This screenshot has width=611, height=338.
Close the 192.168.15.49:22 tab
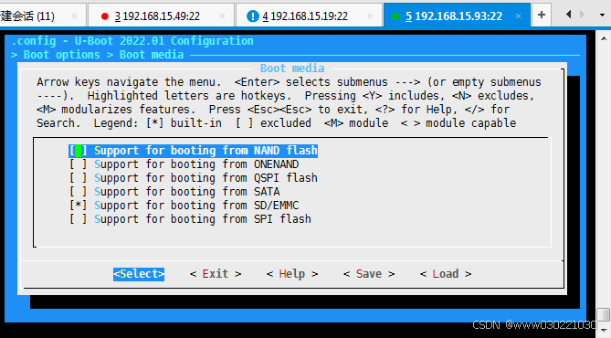point(222,16)
